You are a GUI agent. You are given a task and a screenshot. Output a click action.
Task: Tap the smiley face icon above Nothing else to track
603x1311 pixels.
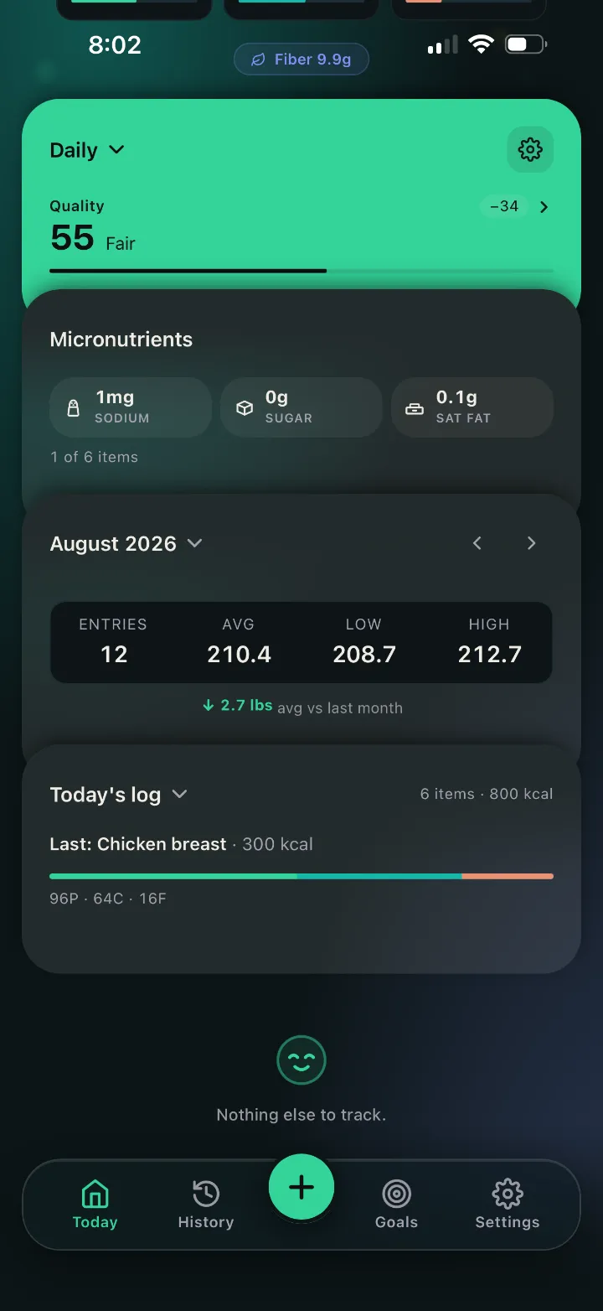click(301, 1060)
